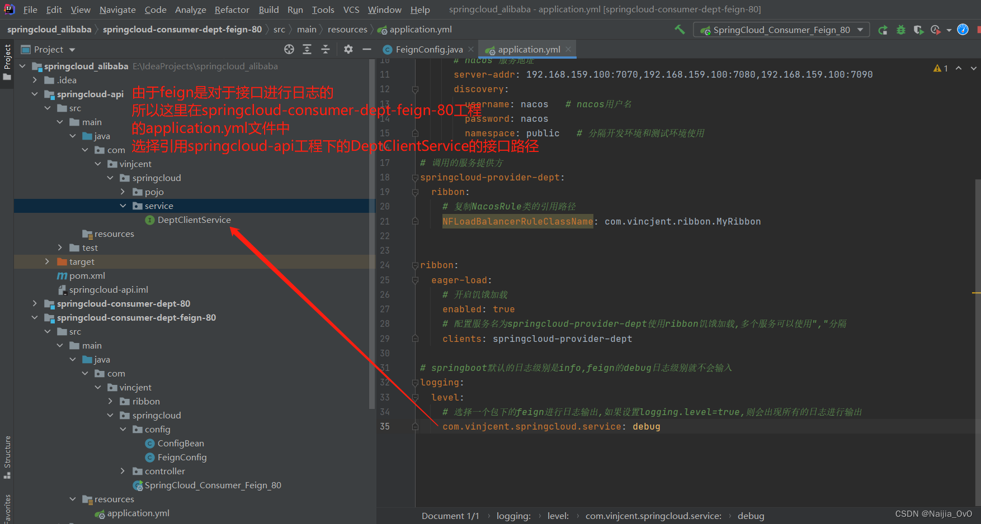Select the DeptClientService interface in the tree
Image resolution: width=981 pixels, height=524 pixels.
194,220
